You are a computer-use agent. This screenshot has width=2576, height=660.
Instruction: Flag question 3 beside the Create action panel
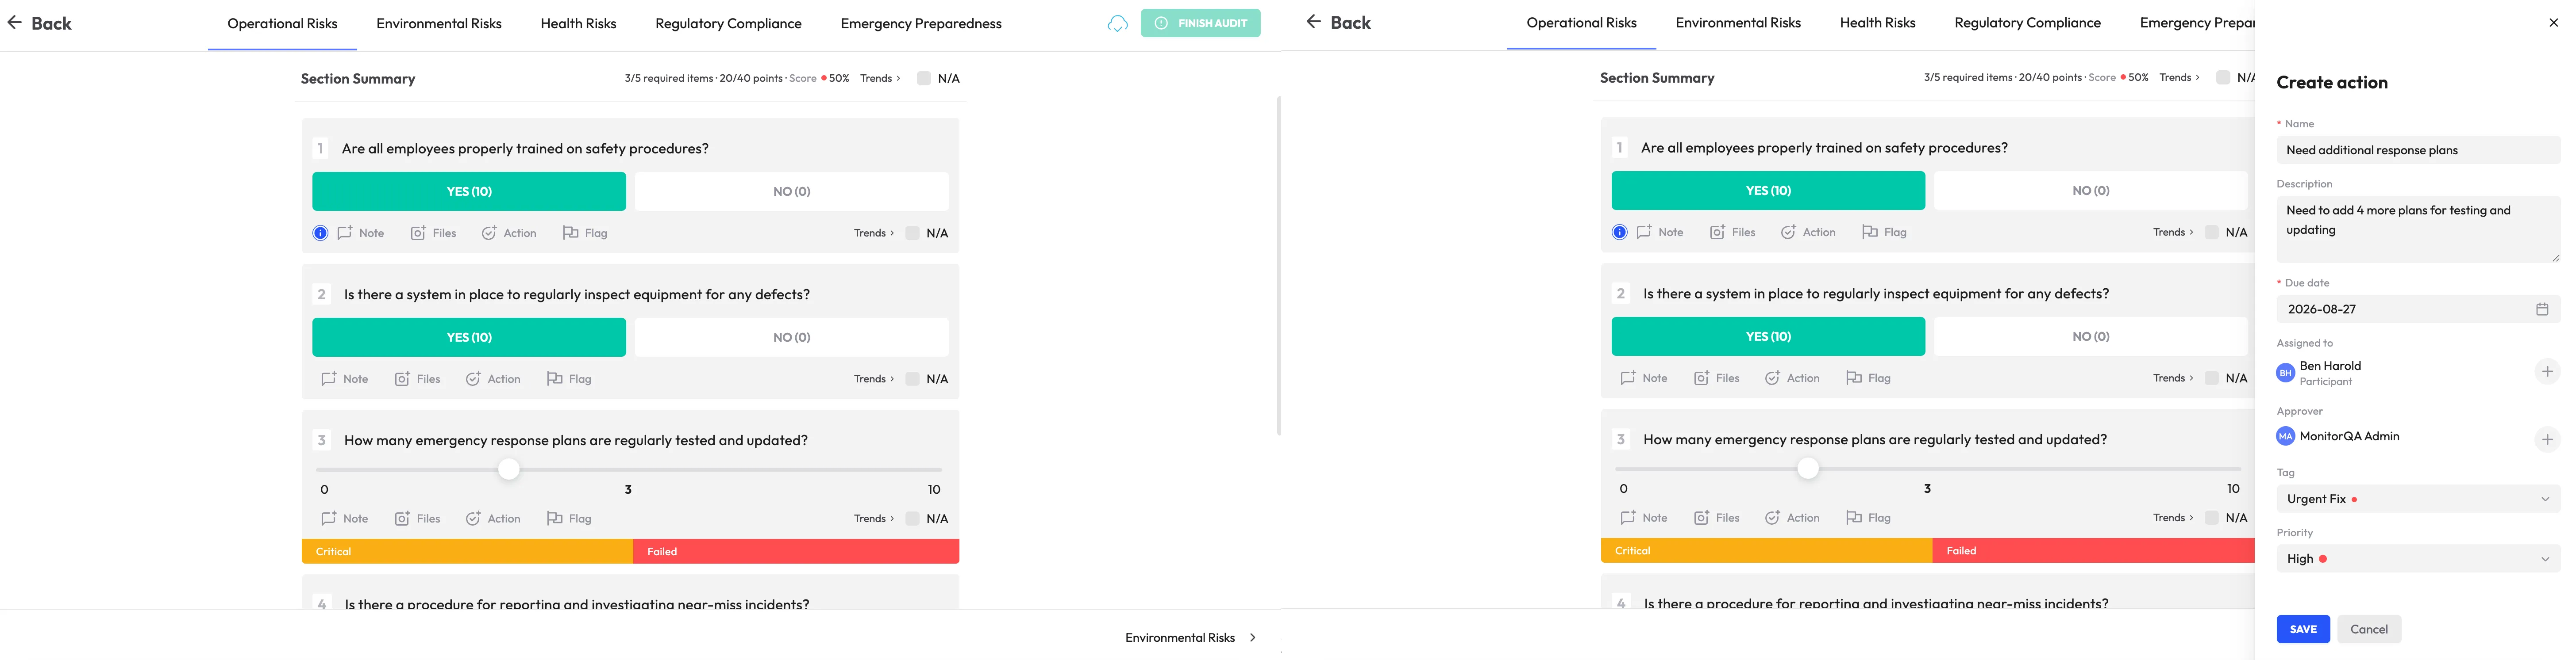(x=1868, y=517)
